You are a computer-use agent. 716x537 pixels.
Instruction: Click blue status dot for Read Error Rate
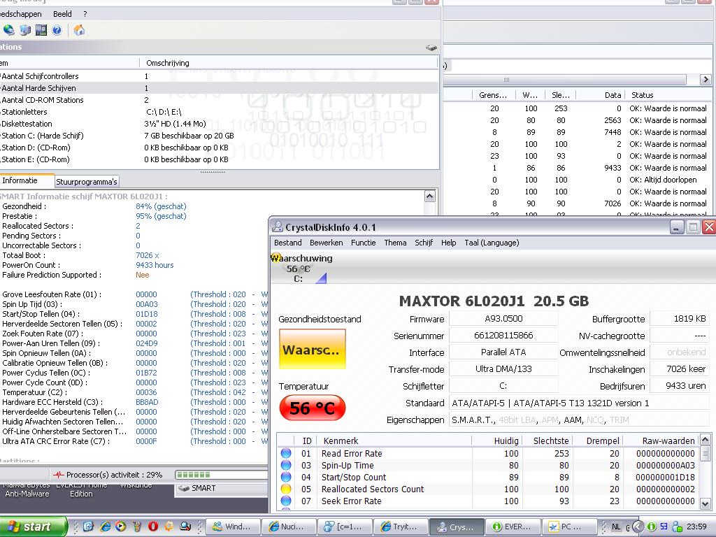click(x=286, y=453)
